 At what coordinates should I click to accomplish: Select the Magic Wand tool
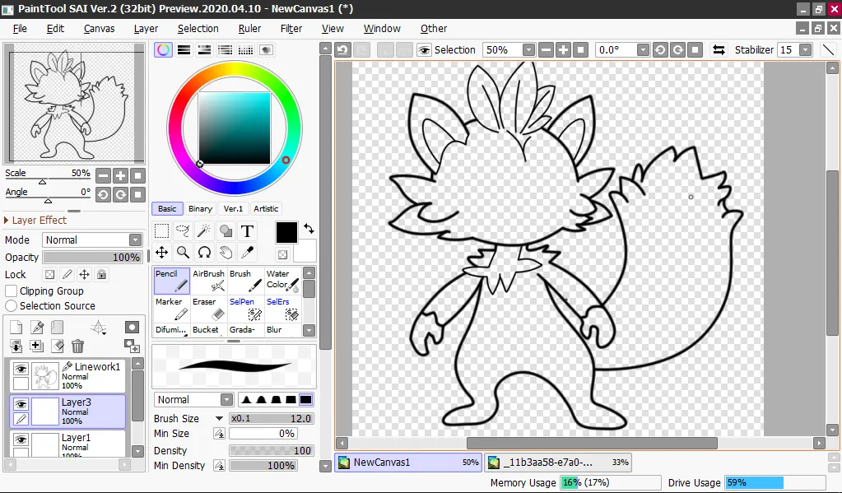pyautogui.click(x=204, y=231)
